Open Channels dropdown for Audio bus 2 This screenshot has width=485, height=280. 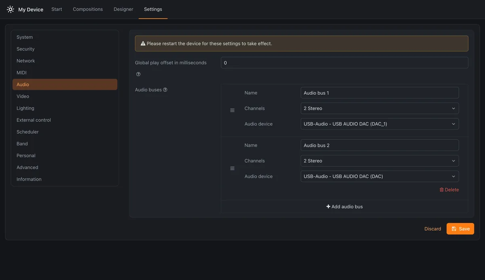click(x=380, y=161)
